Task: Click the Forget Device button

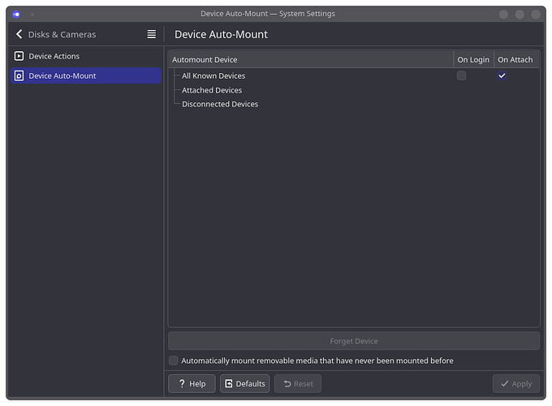Action: tap(354, 341)
